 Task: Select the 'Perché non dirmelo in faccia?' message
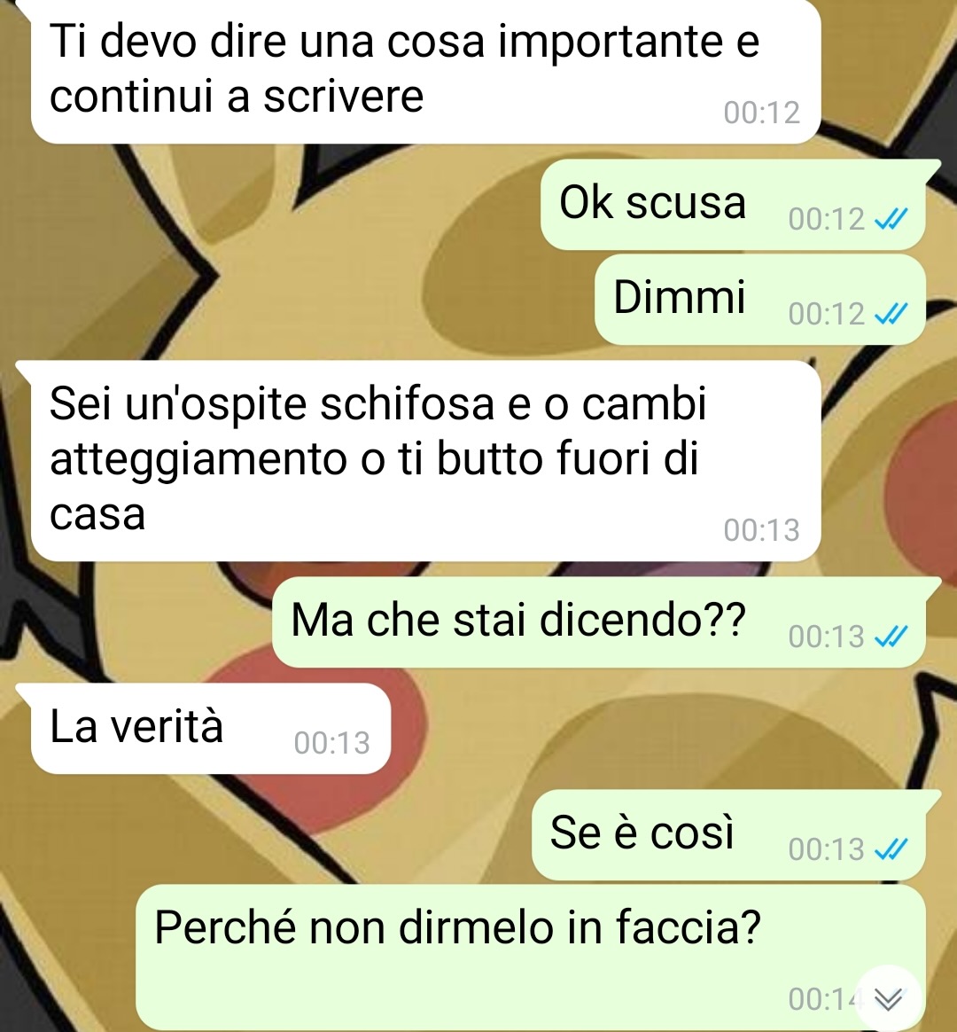(x=531, y=958)
